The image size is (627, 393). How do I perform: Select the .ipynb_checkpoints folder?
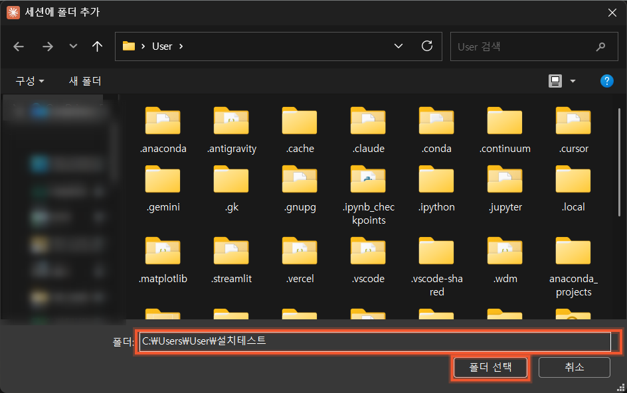click(368, 195)
